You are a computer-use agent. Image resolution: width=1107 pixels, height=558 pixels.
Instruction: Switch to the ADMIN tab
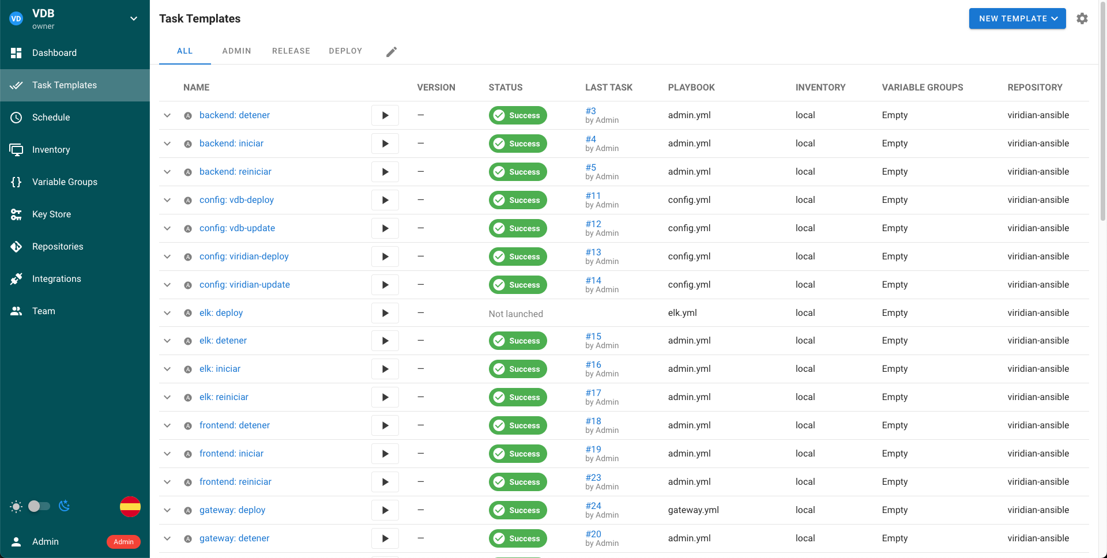236,51
